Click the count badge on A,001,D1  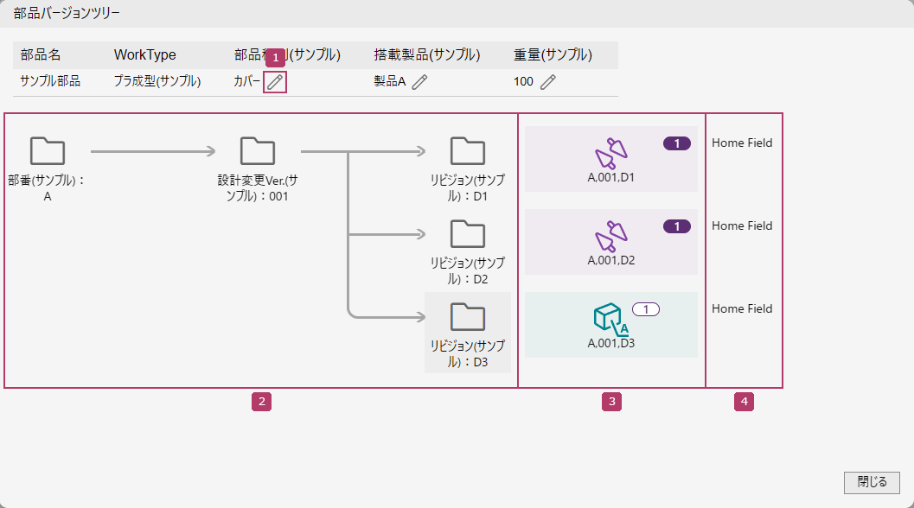coord(676,143)
